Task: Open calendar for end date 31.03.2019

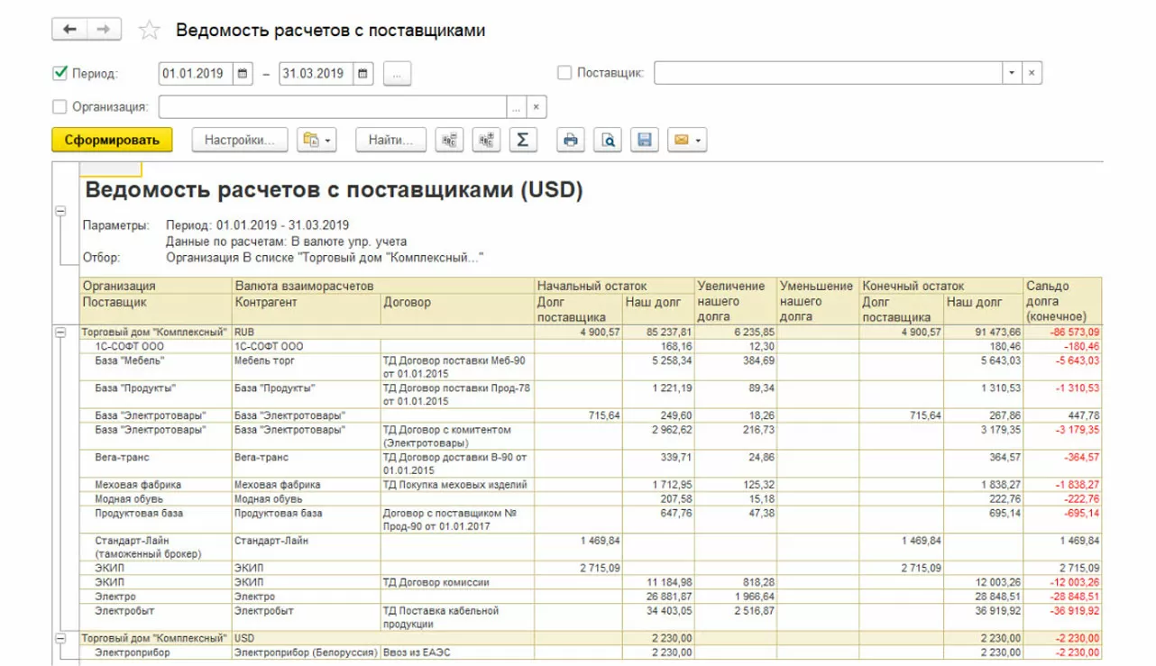Action: click(363, 74)
